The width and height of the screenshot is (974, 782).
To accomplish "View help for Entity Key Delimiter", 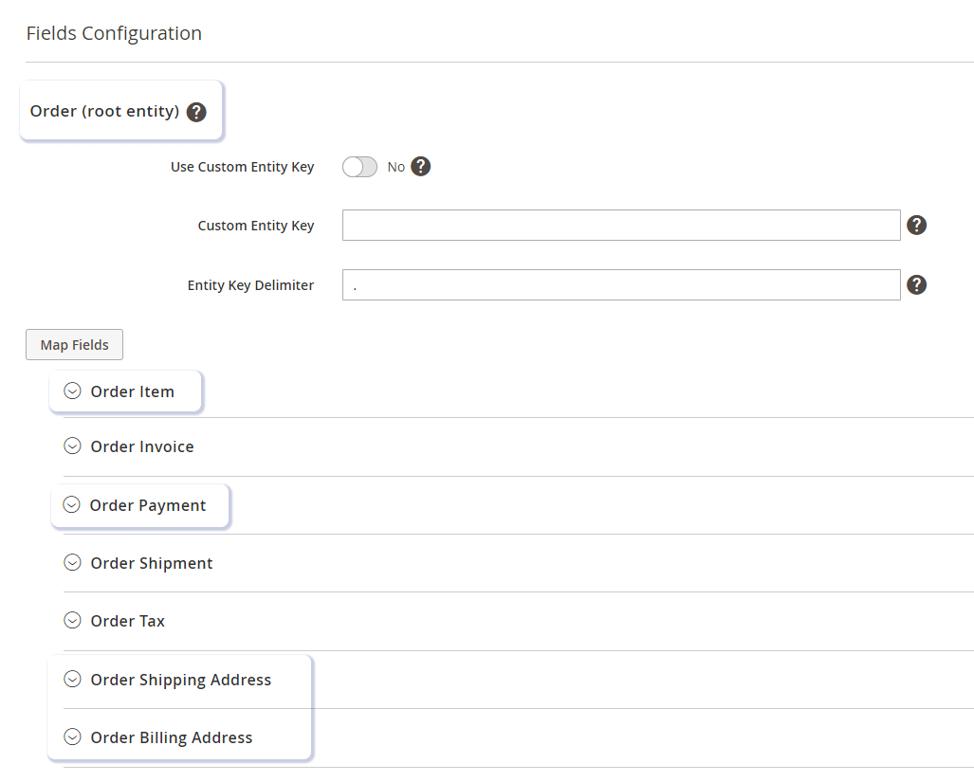I will tap(916, 284).
